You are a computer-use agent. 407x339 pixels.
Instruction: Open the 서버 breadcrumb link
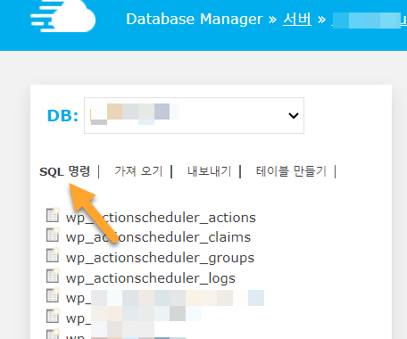coord(297,19)
